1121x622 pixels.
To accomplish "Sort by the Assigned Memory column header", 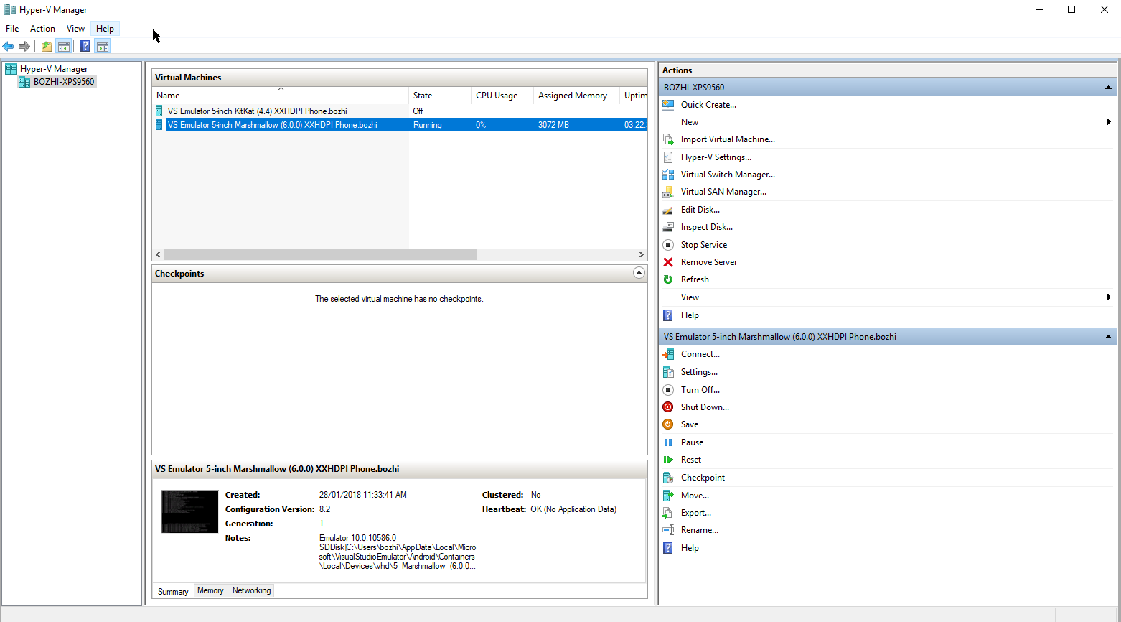I will [576, 96].
